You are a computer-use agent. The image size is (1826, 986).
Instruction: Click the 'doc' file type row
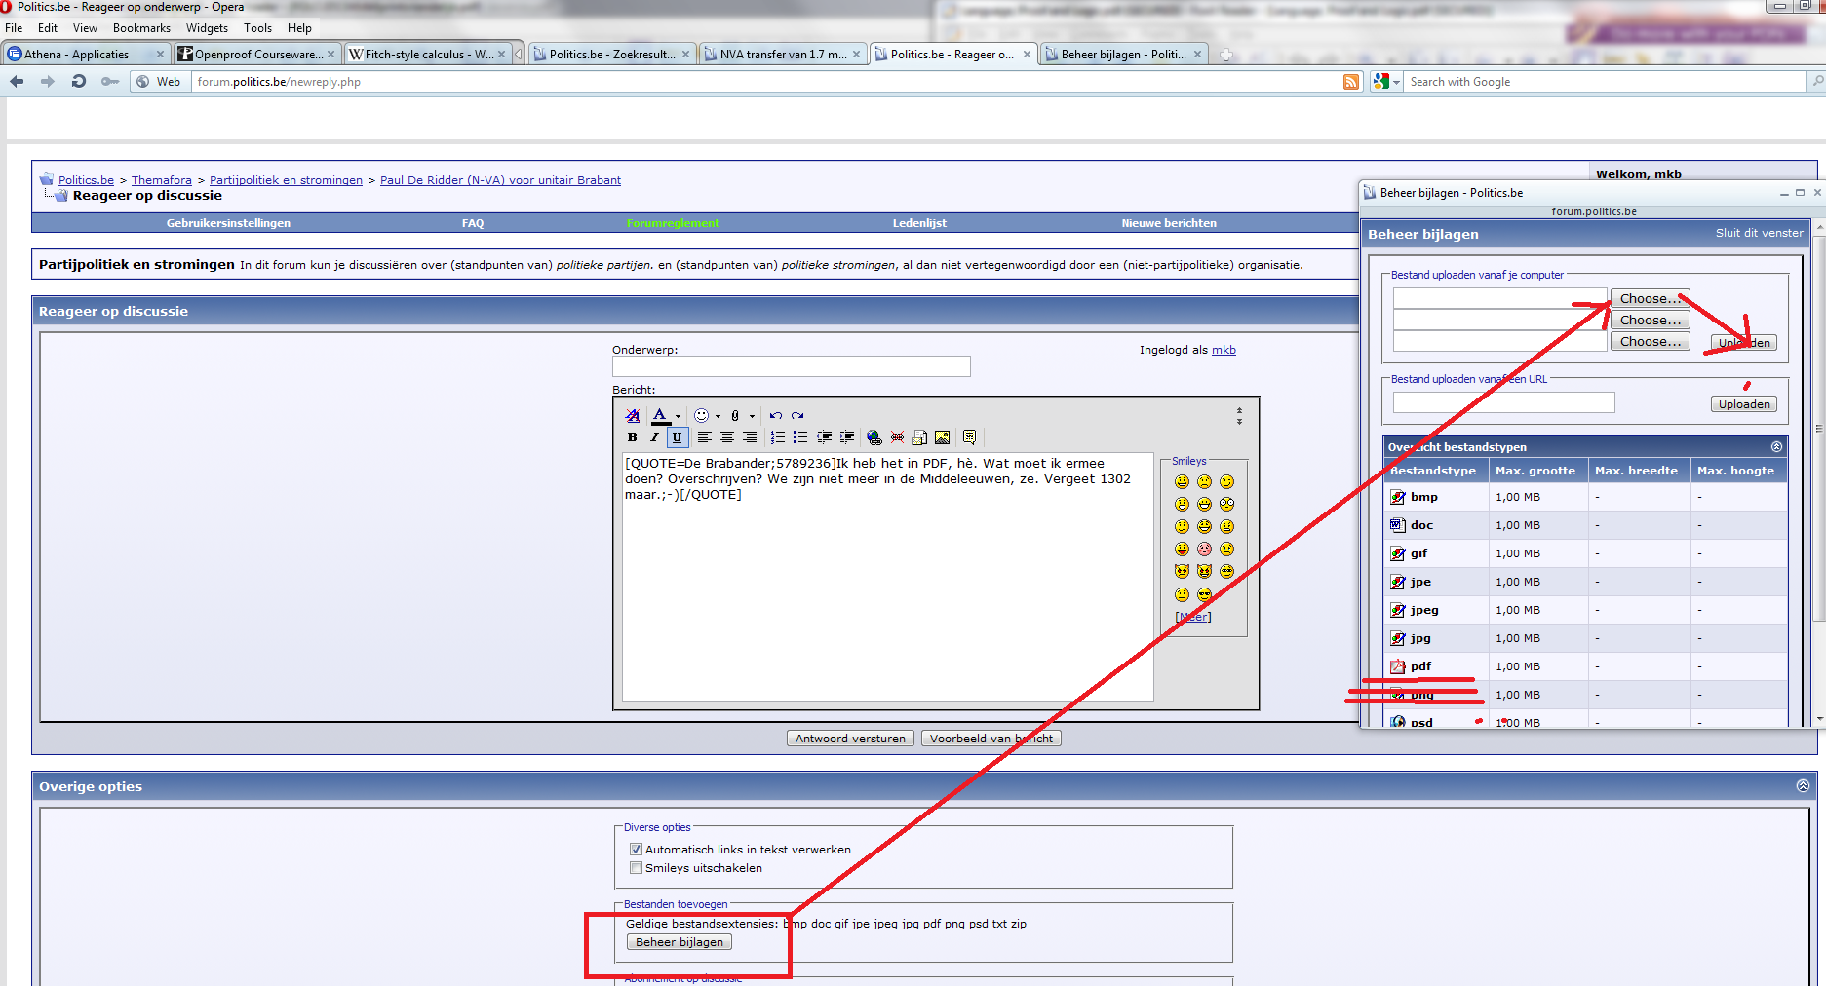[1585, 525]
